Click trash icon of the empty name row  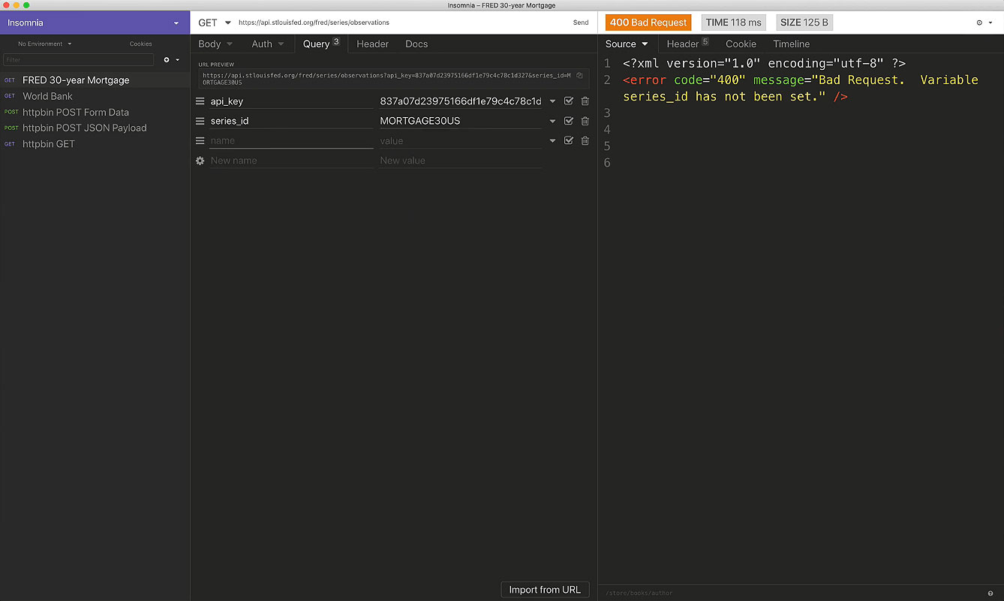click(x=585, y=140)
